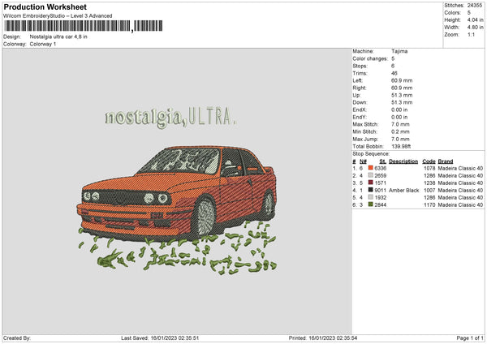
Task: Click the 'Colorway 1' value
Action: pyautogui.click(x=43, y=44)
